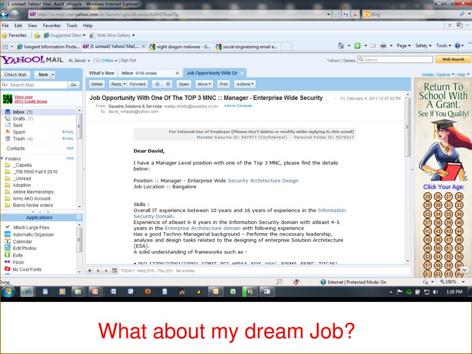This screenshot has width=472, height=354.
Task: Toggle the Offline status indicator
Action: (106, 60)
